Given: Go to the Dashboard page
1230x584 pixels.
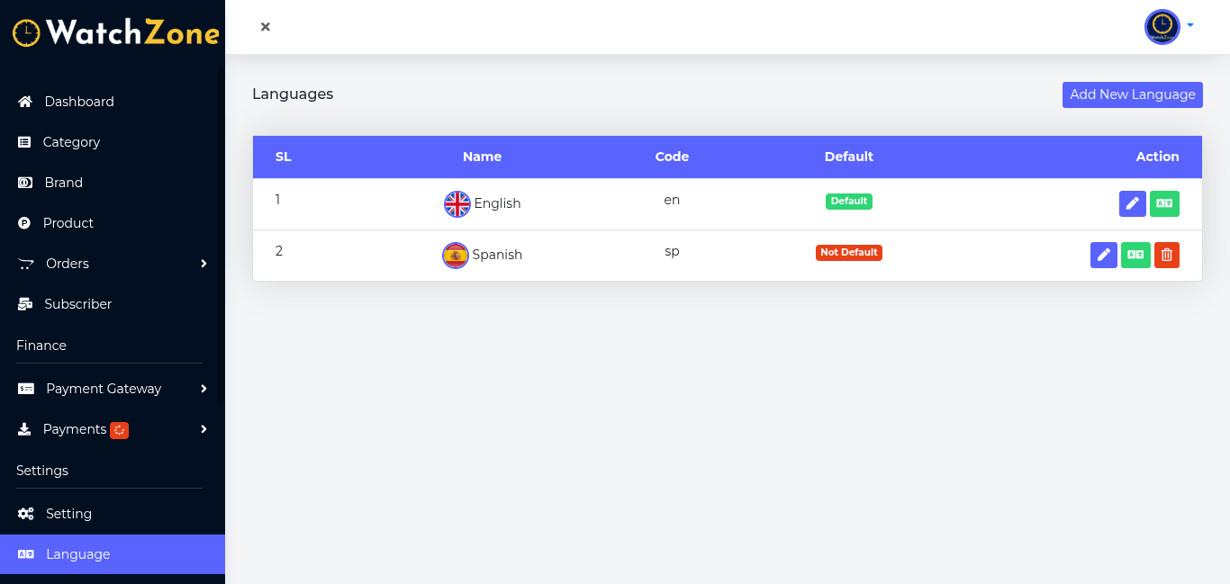Looking at the screenshot, I should coord(79,102).
